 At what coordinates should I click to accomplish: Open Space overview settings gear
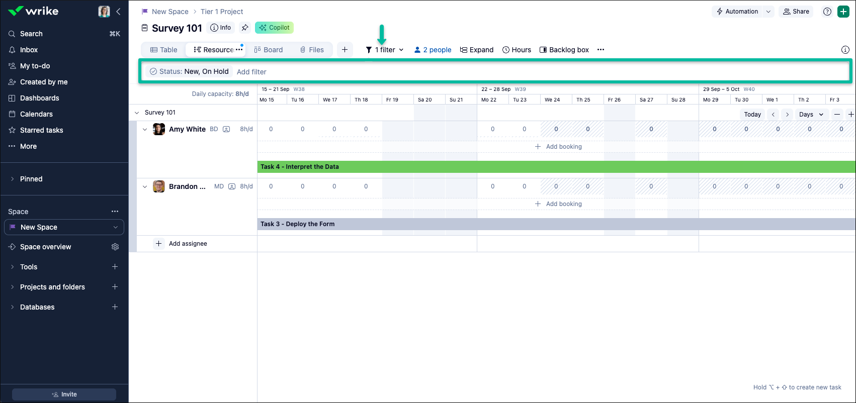115,247
